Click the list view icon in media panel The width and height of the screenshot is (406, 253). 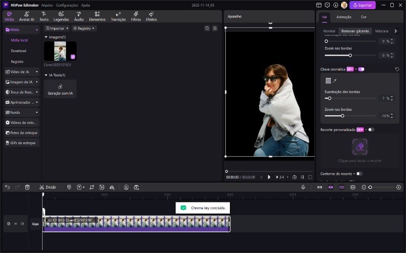coord(215,28)
